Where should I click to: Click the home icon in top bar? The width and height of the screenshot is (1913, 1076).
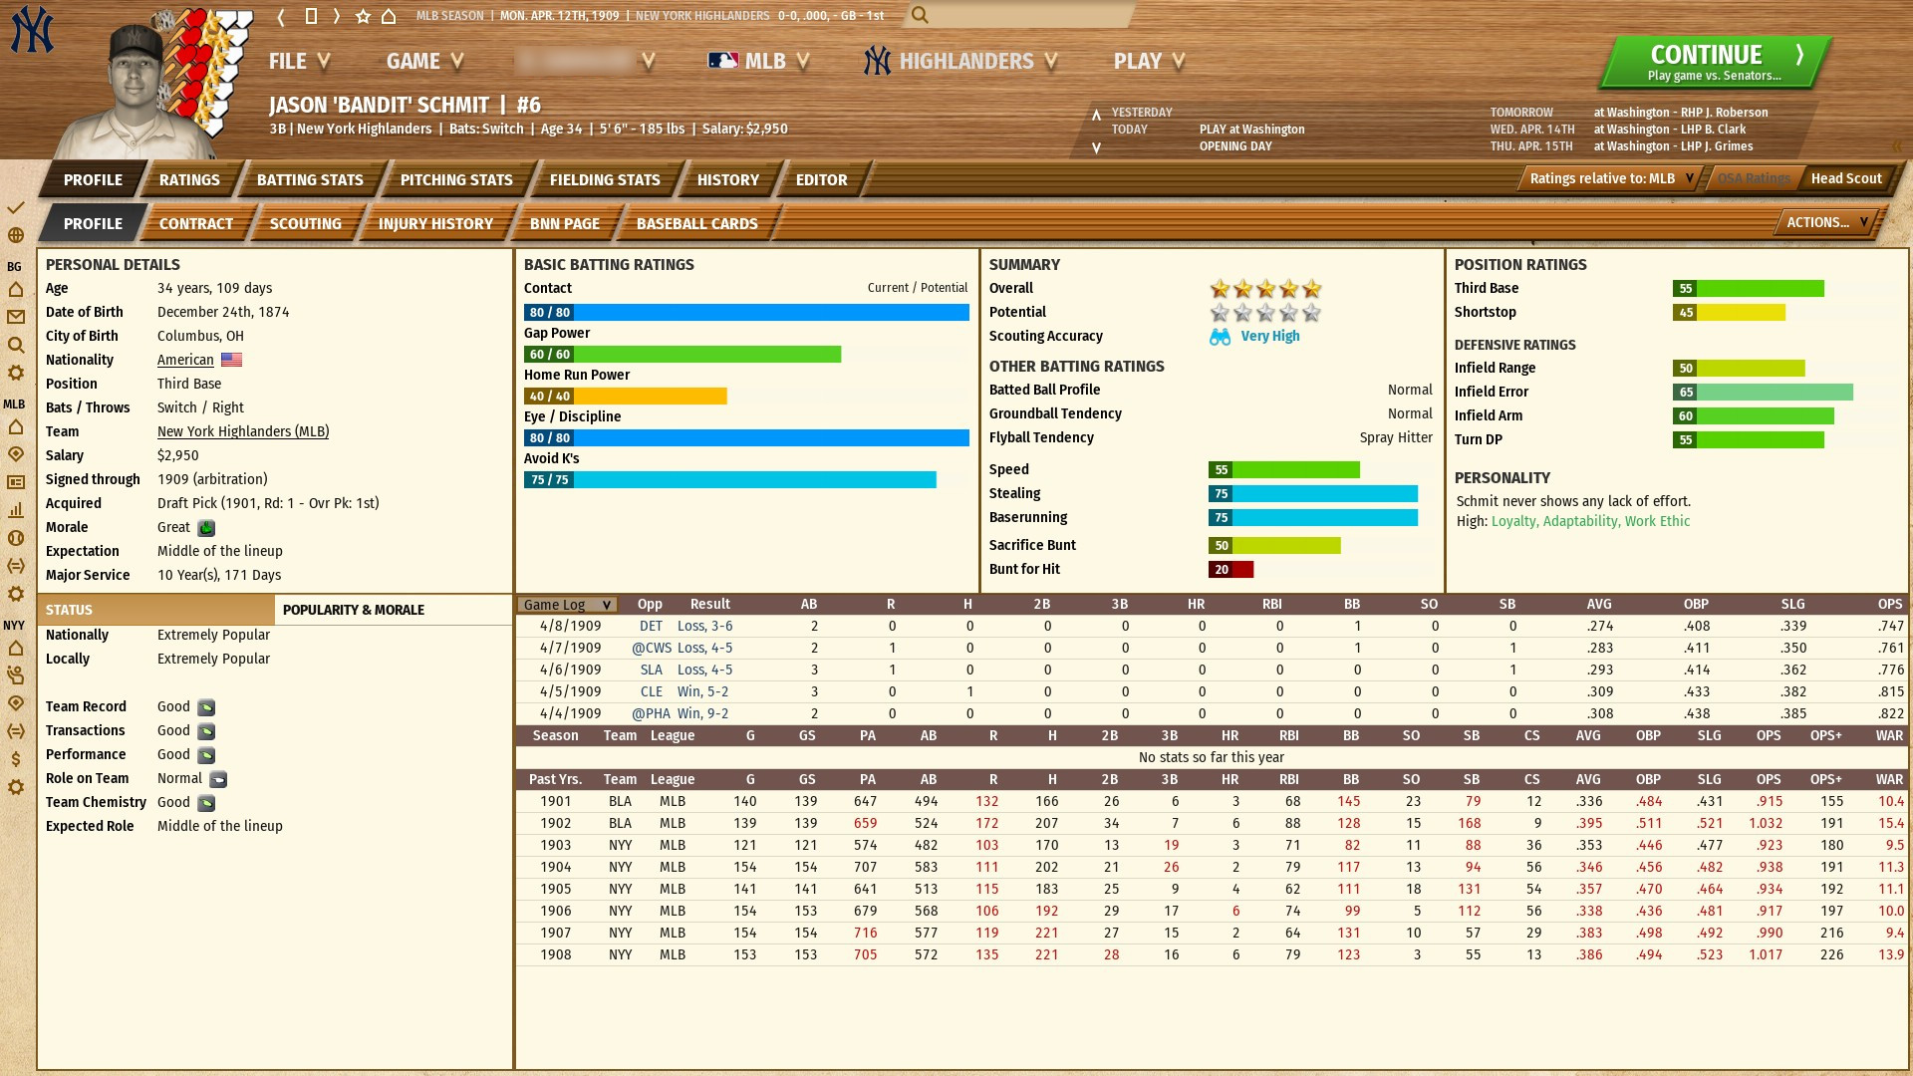(390, 16)
